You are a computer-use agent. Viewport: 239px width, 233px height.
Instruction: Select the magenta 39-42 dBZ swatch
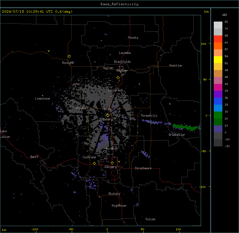point(218,87)
